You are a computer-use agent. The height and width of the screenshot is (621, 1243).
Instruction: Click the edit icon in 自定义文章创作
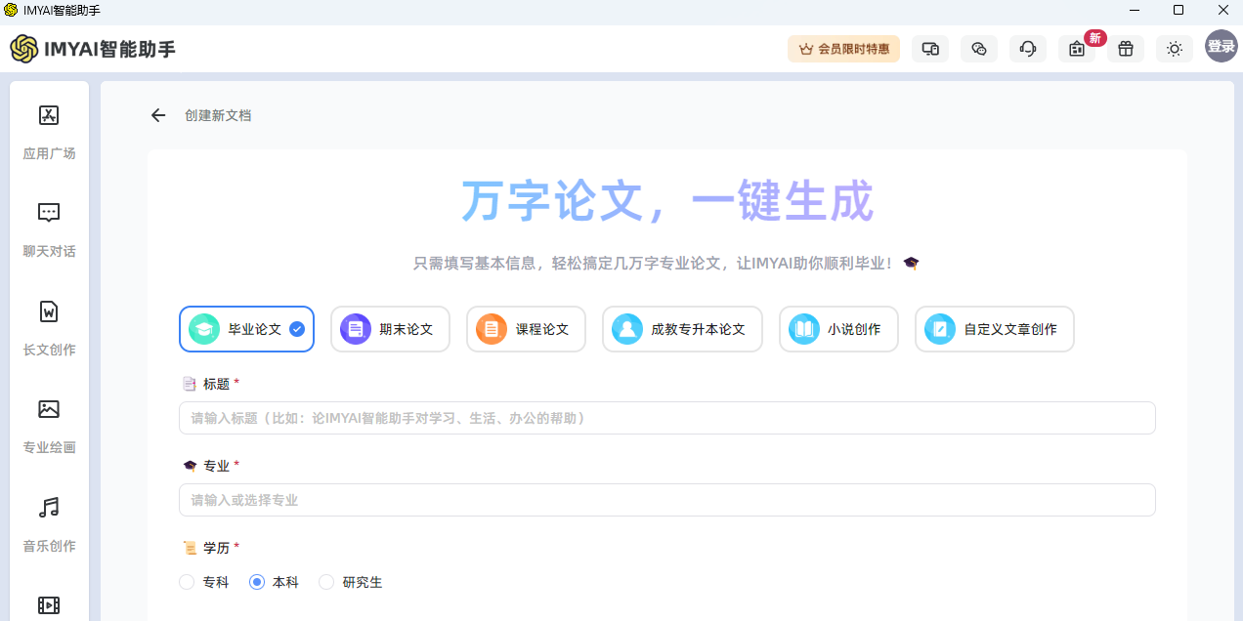click(x=940, y=329)
